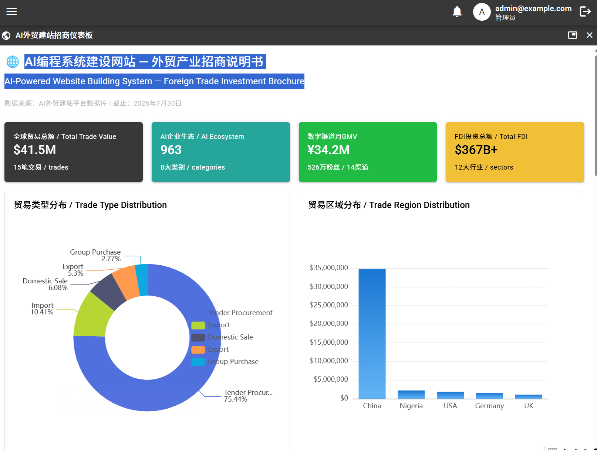Select the Total Trade Value card
The image size is (597, 450).
click(74, 152)
